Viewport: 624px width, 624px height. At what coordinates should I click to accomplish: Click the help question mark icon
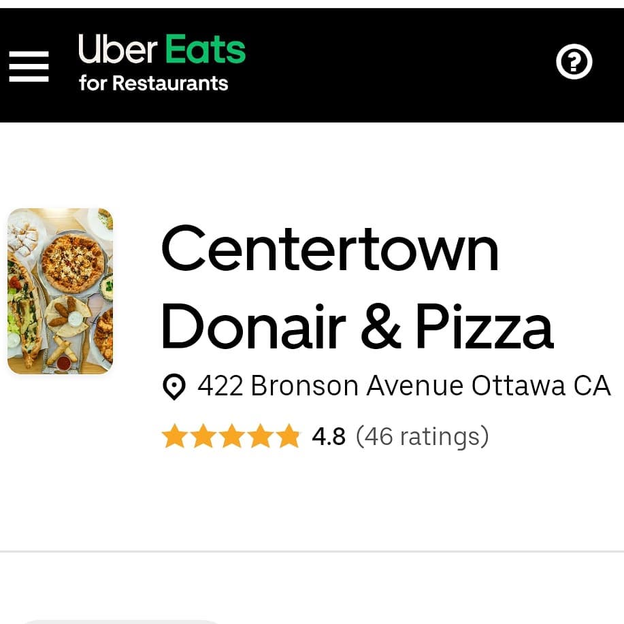pos(574,62)
